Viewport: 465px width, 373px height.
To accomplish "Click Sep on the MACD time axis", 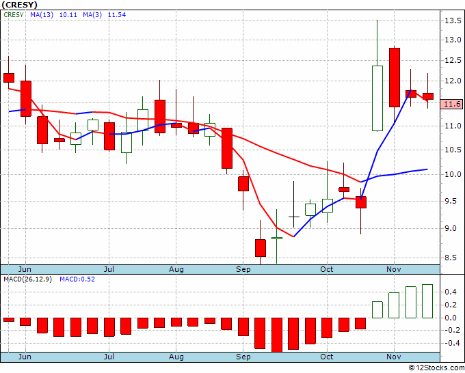I will (x=243, y=357).
